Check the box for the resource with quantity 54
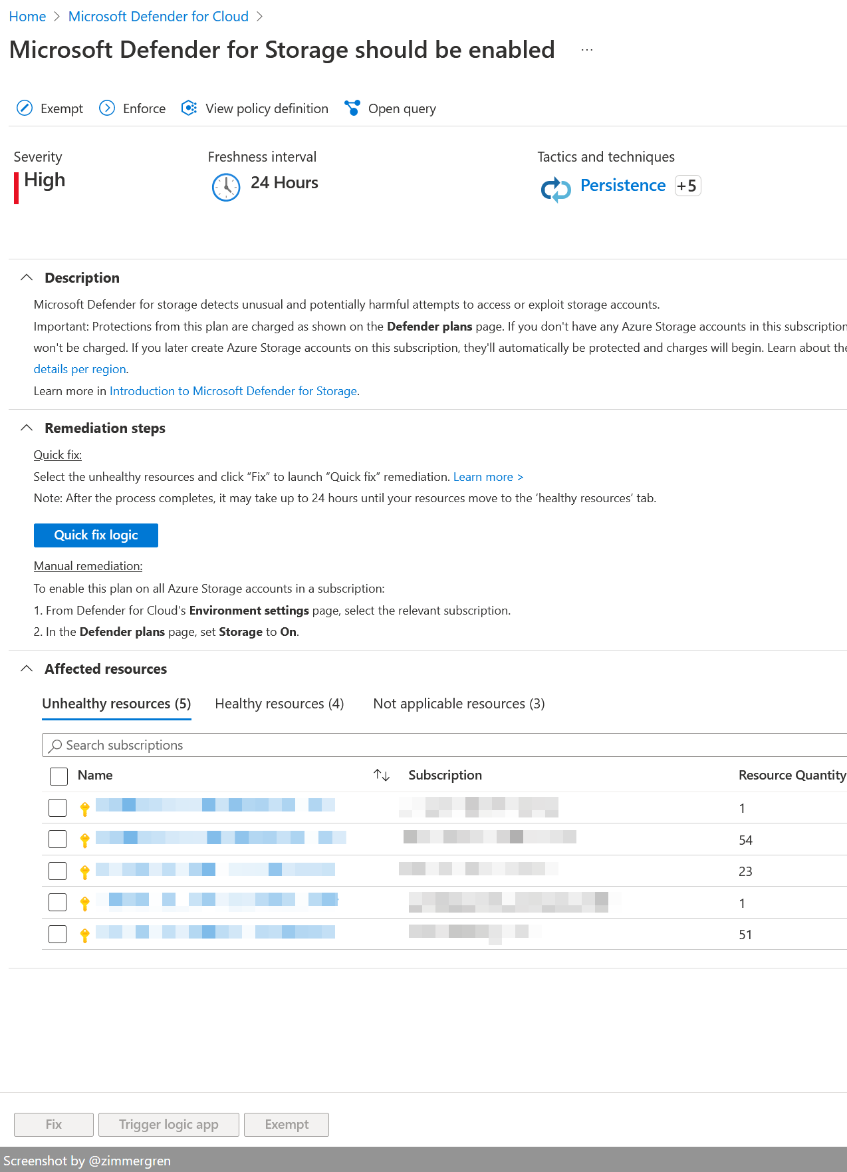This screenshot has height=1172, width=847. coord(58,839)
